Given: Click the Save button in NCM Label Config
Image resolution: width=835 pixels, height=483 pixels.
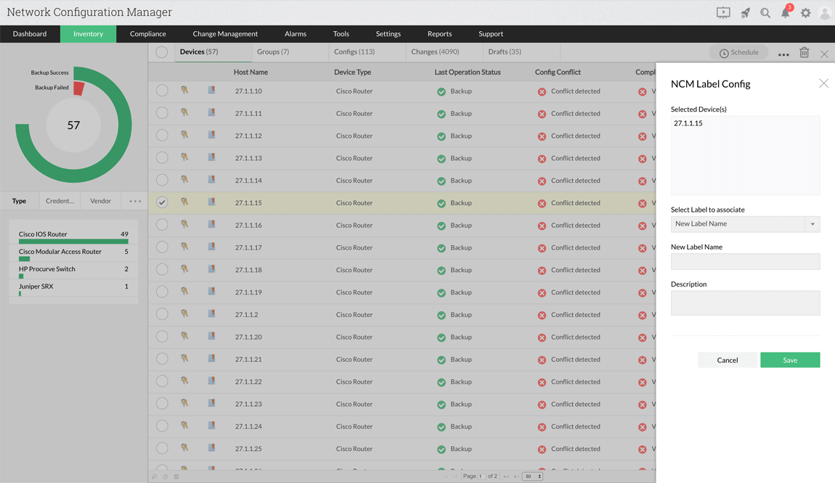Looking at the screenshot, I should pos(790,360).
